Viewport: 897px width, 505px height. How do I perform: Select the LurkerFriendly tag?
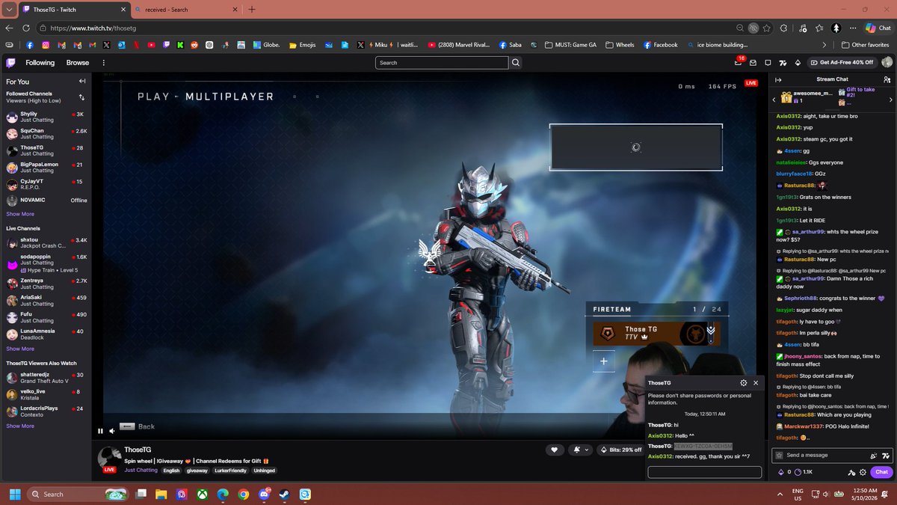coord(231,471)
